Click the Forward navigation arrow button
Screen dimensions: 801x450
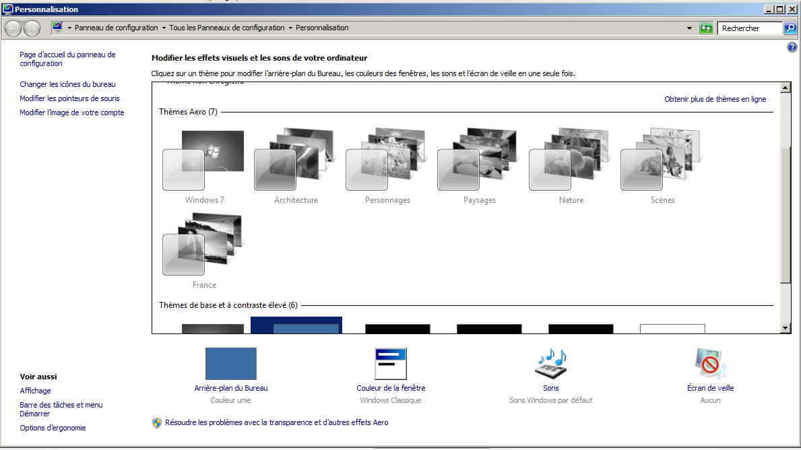(x=32, y=28)
